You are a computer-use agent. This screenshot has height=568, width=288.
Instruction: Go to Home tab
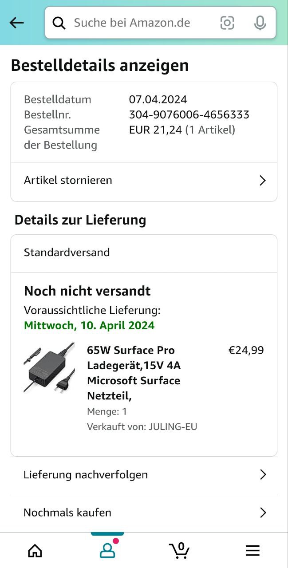pyautogui.click(x=35, y=551)
